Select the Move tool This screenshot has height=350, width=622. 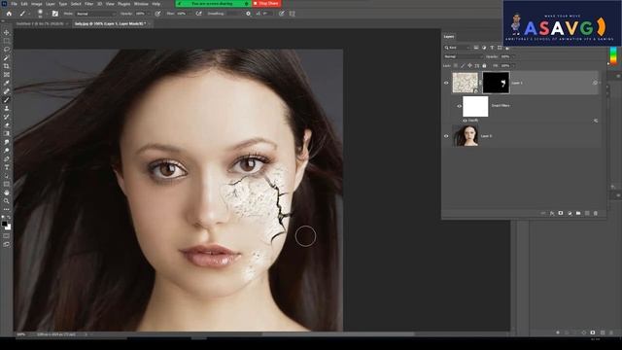7,32
